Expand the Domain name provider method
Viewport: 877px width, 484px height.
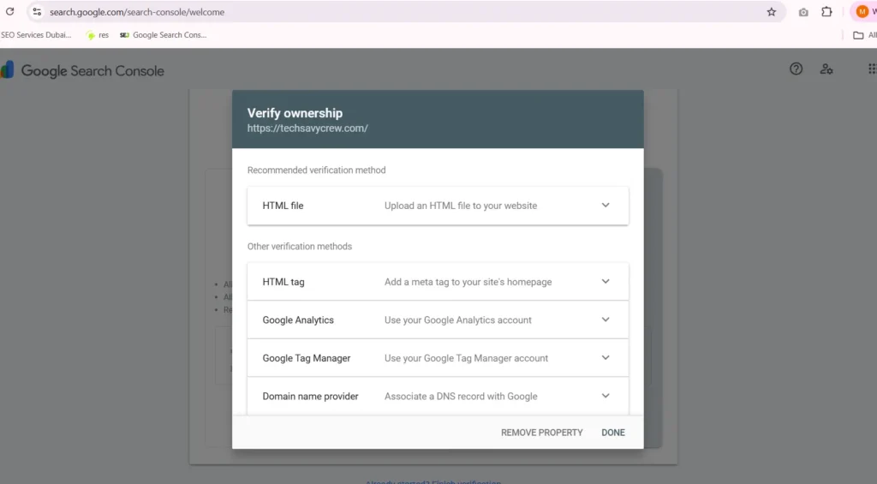(606, 396)
